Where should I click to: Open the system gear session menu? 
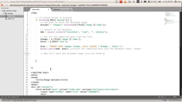coord(176,2)
